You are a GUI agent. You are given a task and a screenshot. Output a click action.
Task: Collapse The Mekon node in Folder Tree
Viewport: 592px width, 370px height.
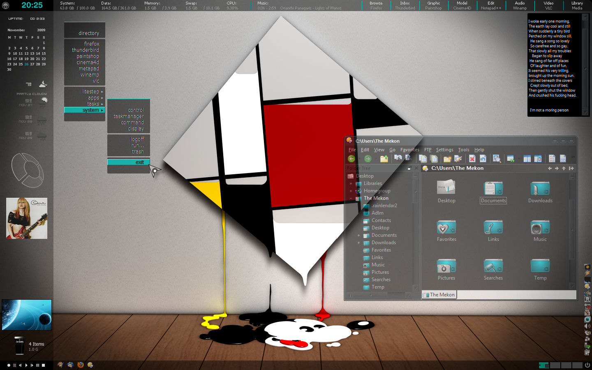tap(351, 199)
